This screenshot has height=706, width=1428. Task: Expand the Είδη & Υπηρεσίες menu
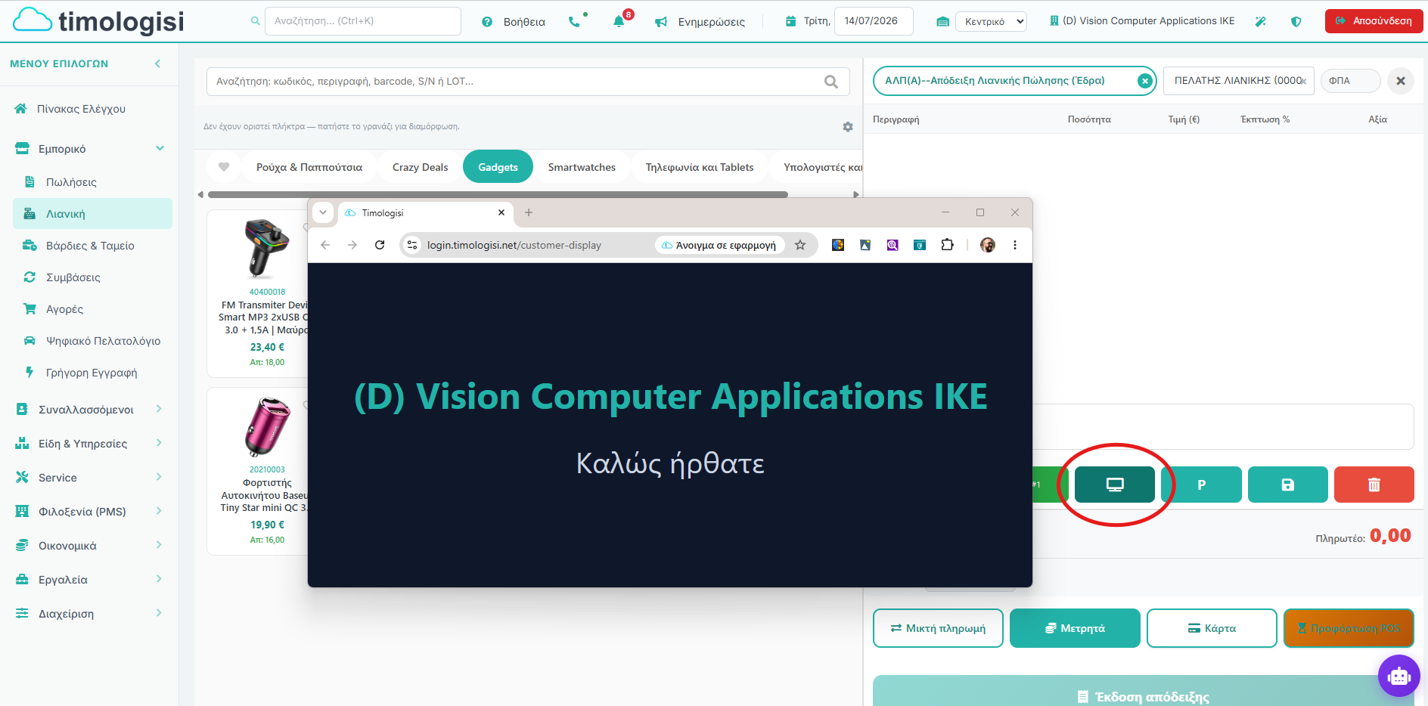coord(159,443)
